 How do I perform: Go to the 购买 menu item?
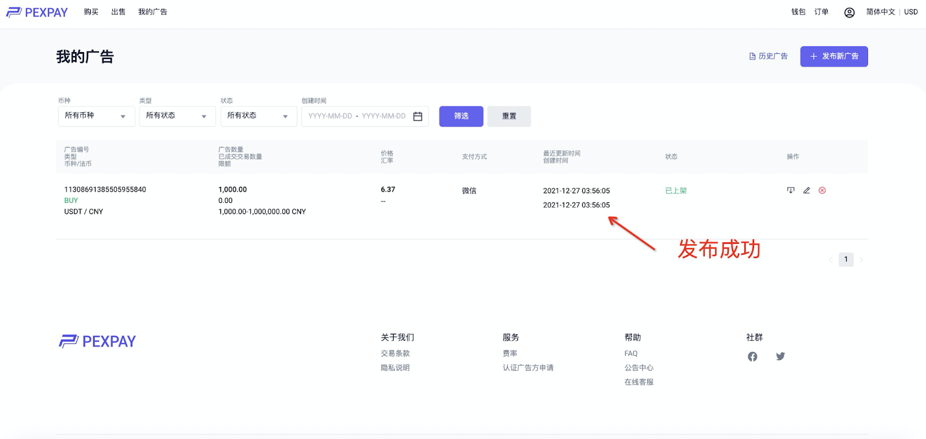click(91, 12)
